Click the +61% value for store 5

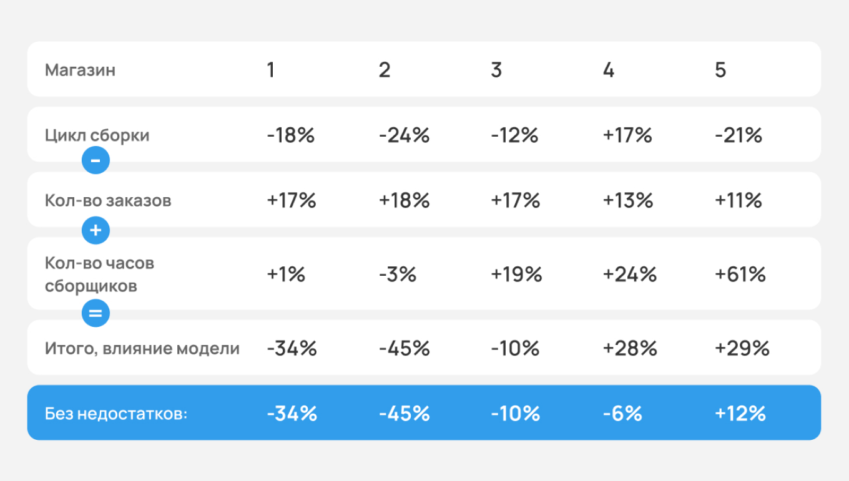pos(740,275)
